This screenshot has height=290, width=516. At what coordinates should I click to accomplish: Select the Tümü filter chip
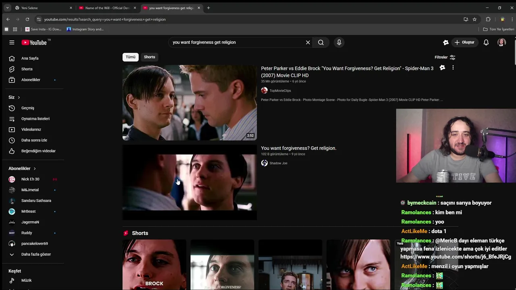[x=131, y=57]
